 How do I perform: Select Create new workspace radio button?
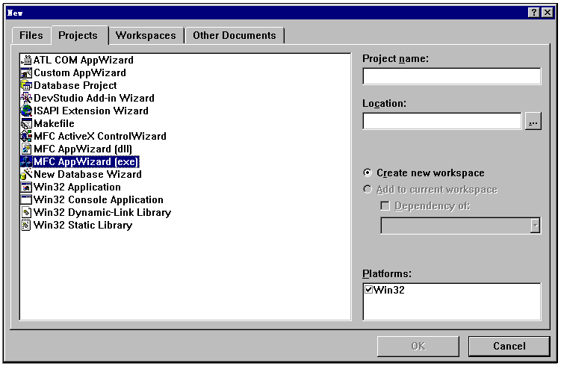click(x=368, y=173)
